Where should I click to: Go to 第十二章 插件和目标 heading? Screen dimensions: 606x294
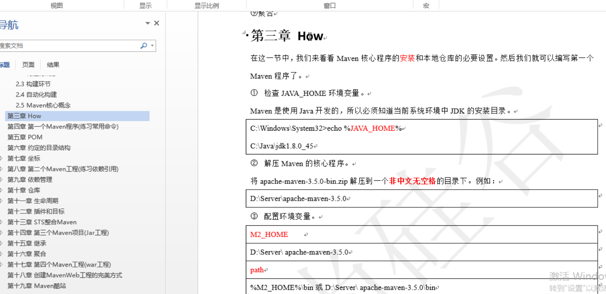36,211
